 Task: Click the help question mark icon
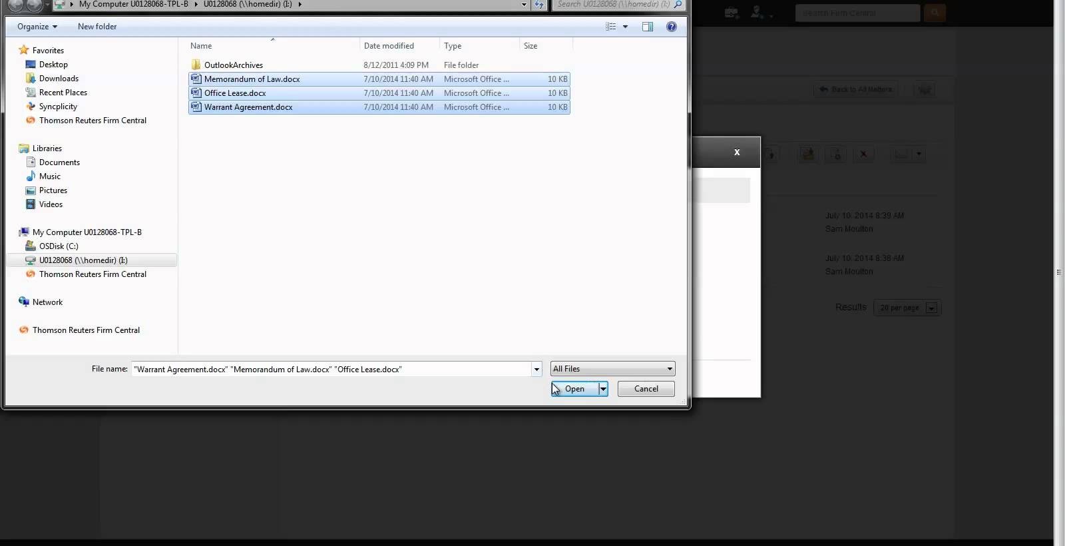[x=672, y=27]
